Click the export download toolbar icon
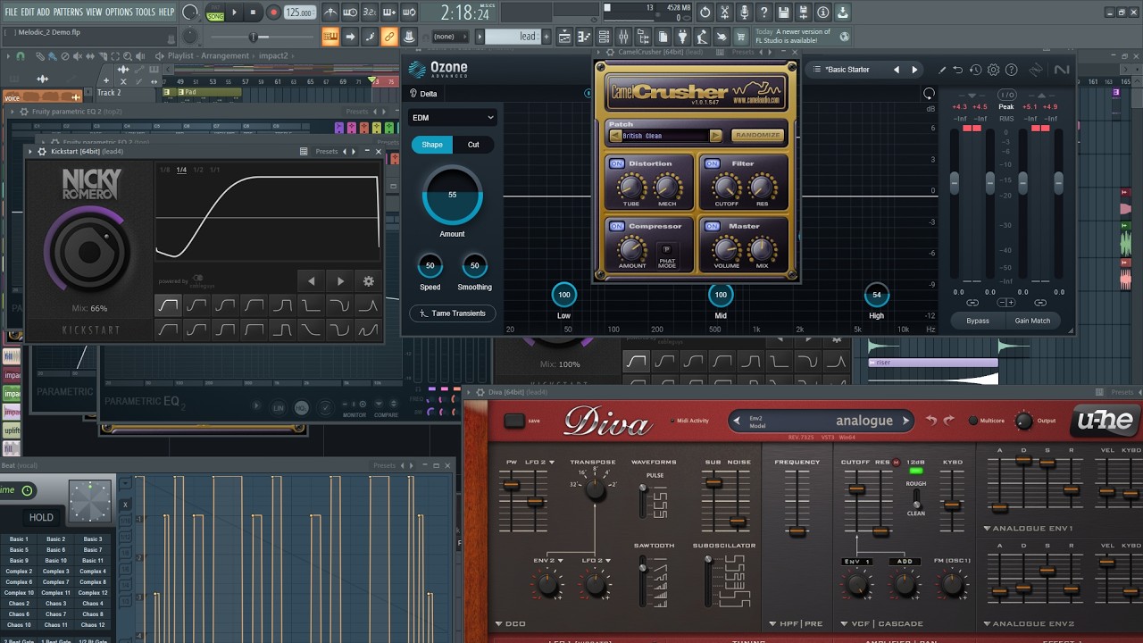1143x643 pixels. coord(842,13)
